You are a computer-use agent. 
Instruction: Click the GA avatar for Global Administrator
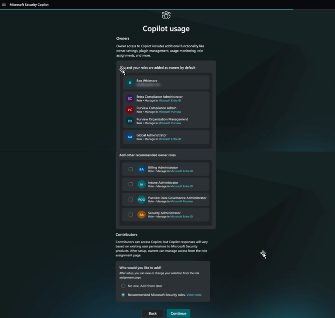tap(130, 137)
